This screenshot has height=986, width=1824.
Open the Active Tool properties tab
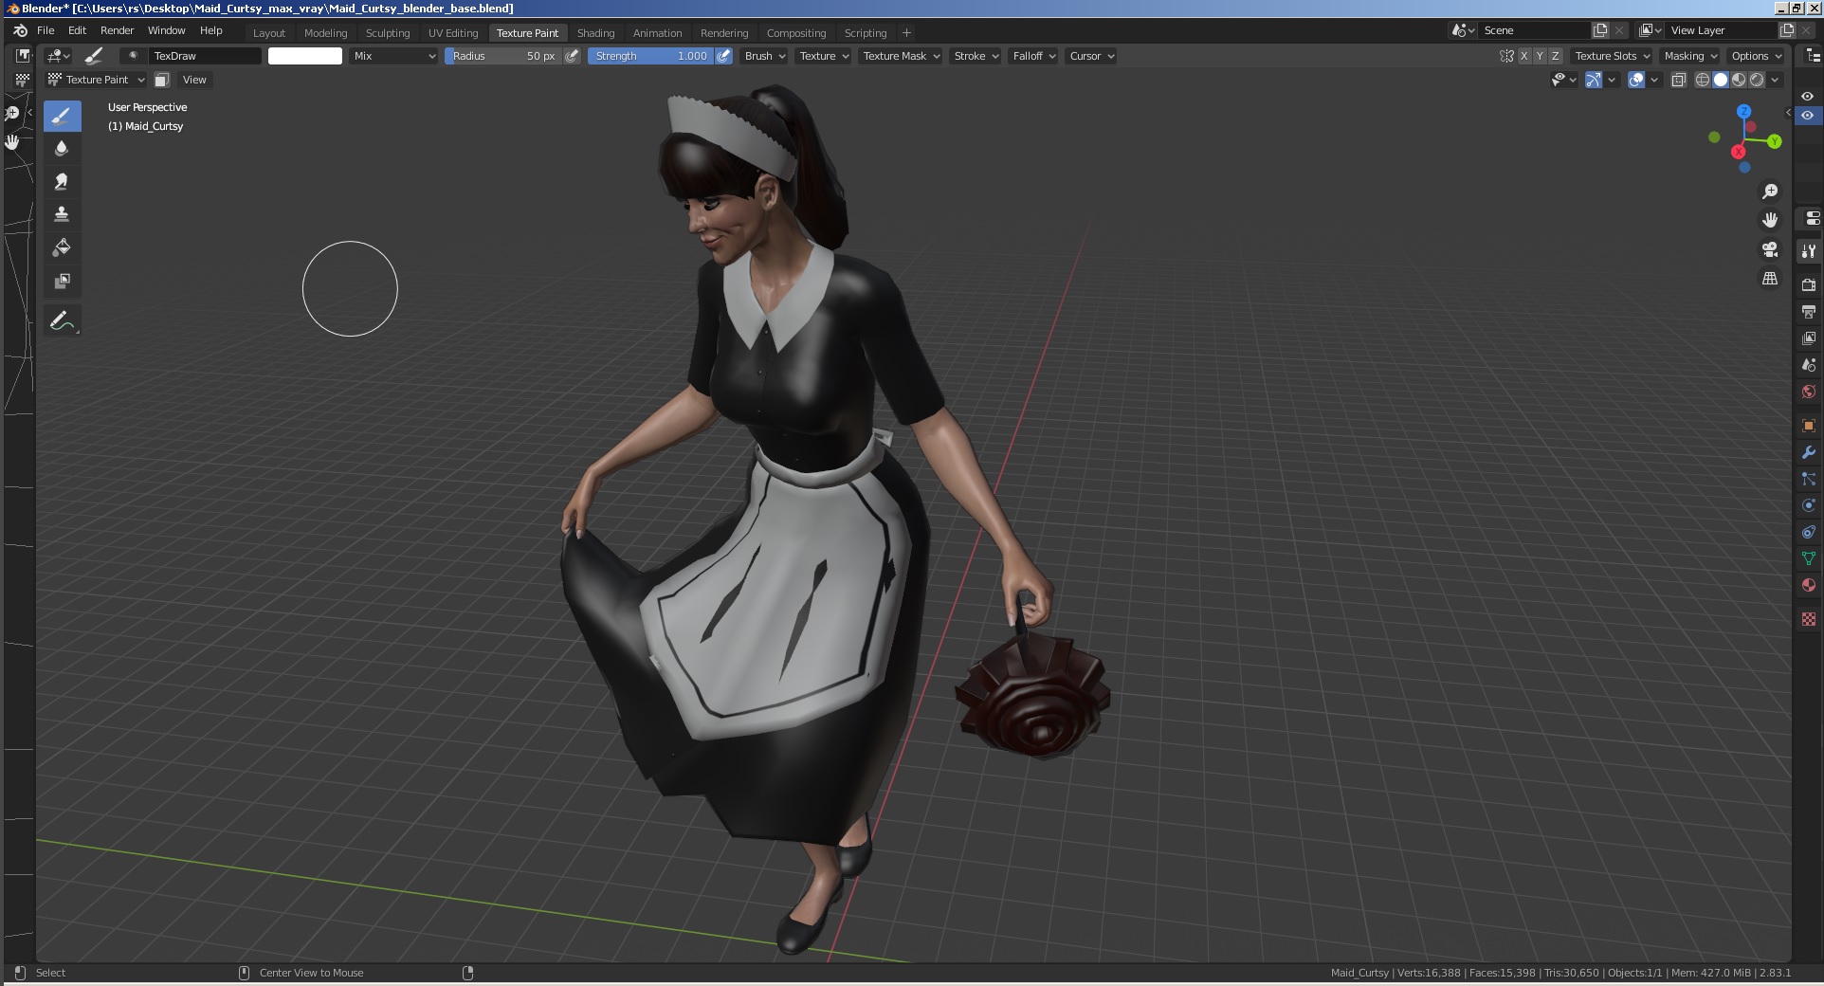coord(1809,251)
